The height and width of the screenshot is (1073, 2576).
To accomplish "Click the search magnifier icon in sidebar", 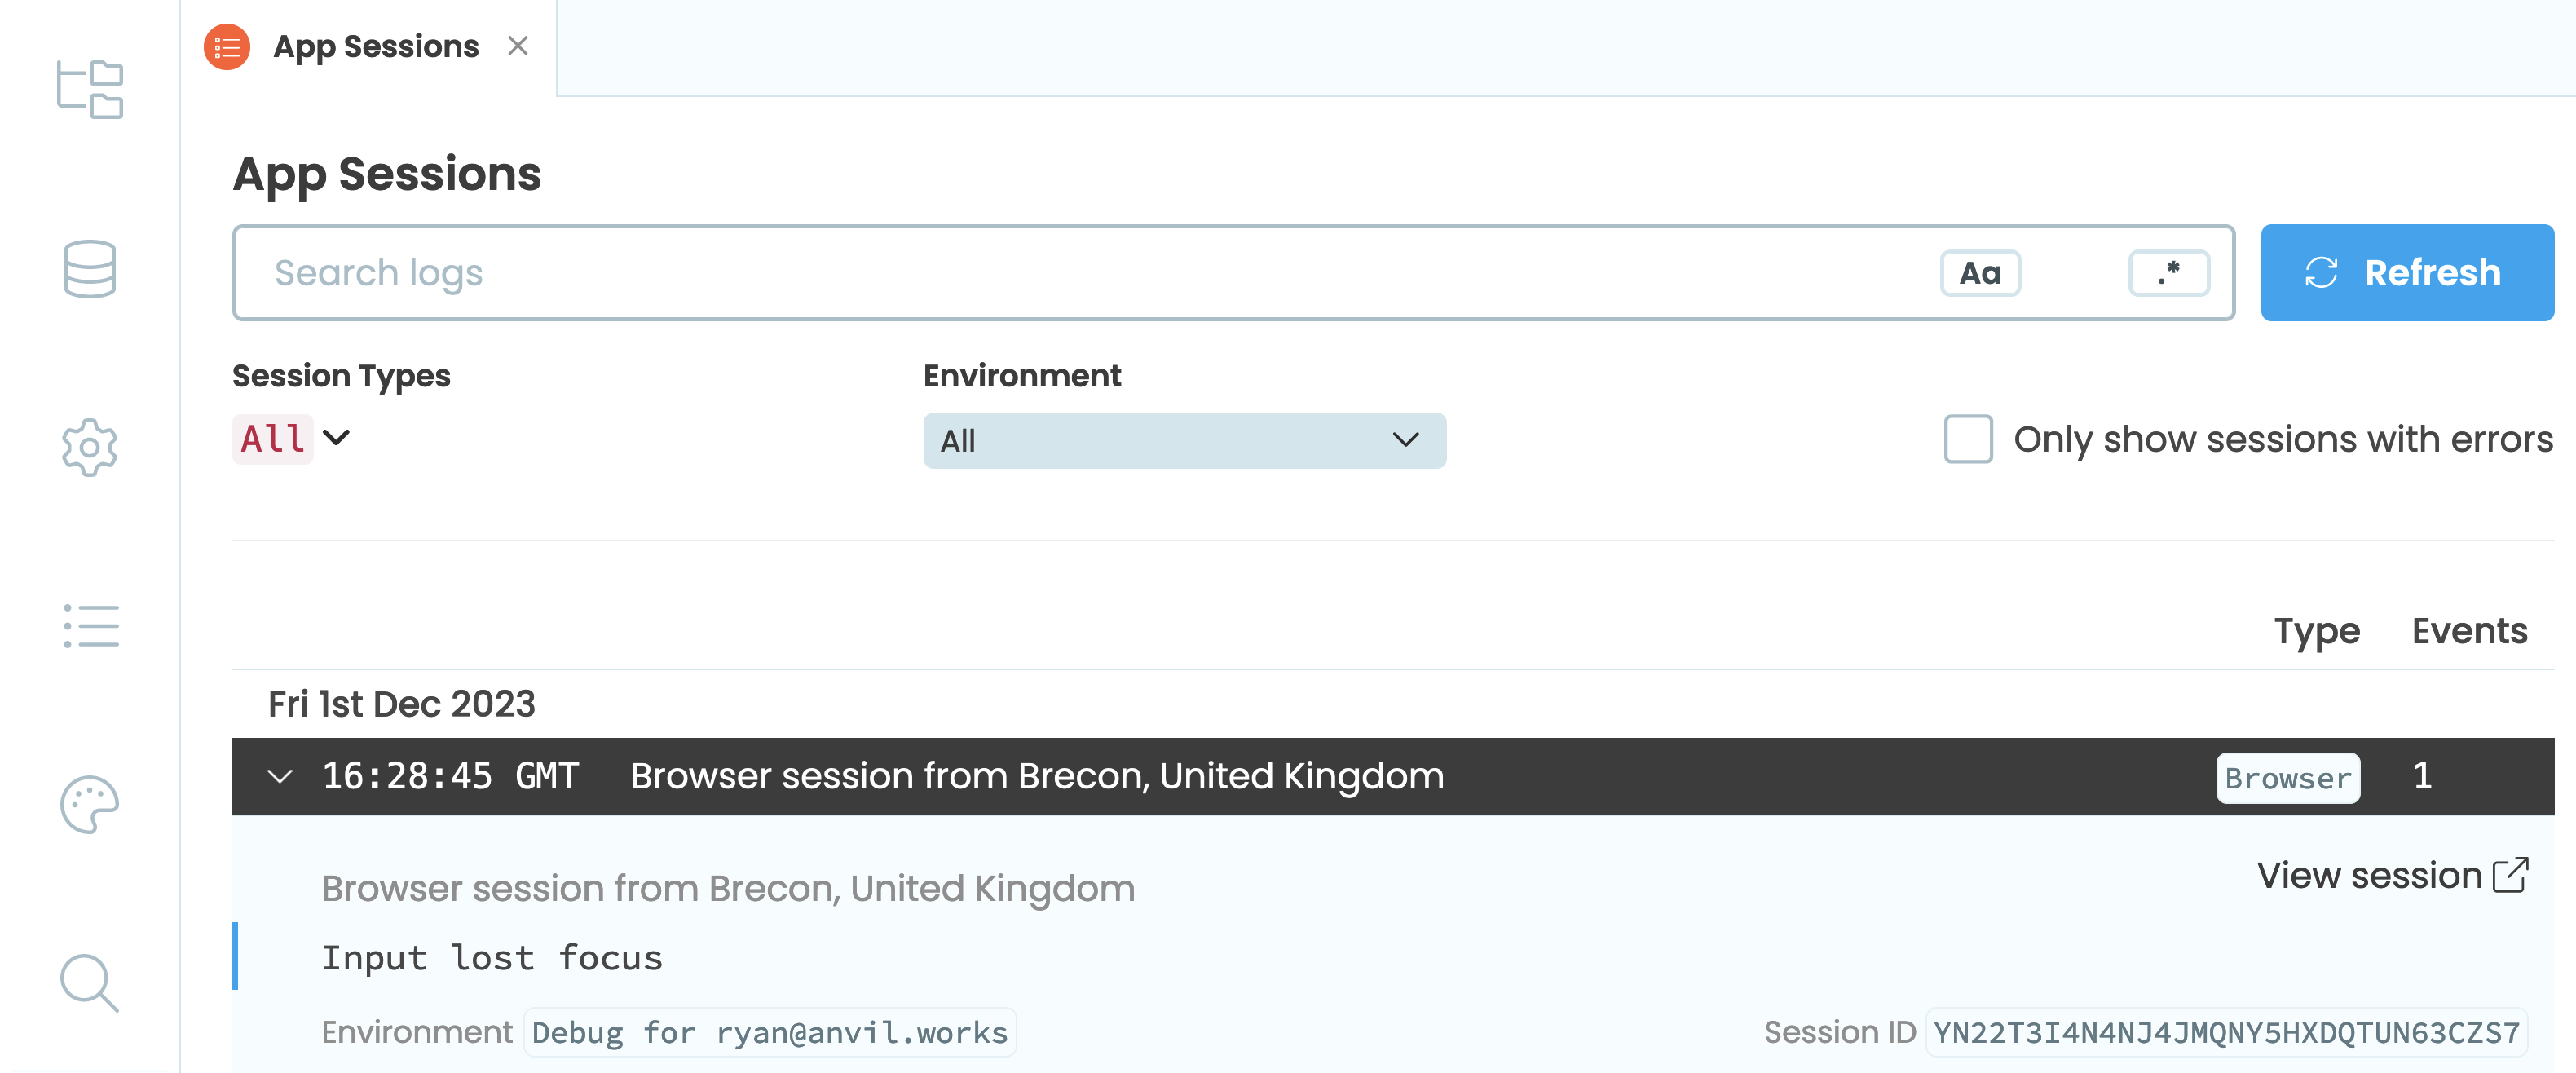I will click(x=90, y=984).
